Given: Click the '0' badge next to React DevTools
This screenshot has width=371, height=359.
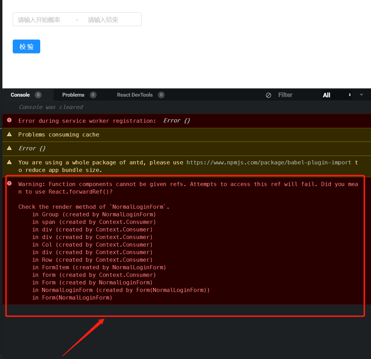Looking at the screenshot, I should [161, 95].
